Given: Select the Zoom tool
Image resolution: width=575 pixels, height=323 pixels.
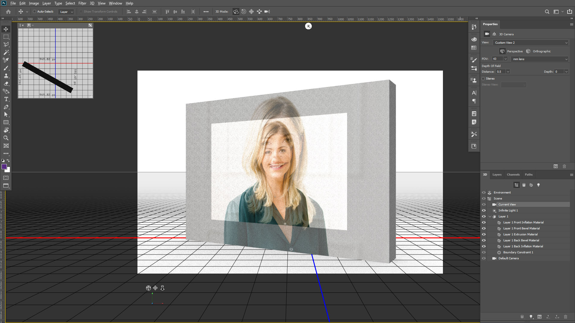Looking at the screenshot, I should pyautogui.click(x=6, y=138).
